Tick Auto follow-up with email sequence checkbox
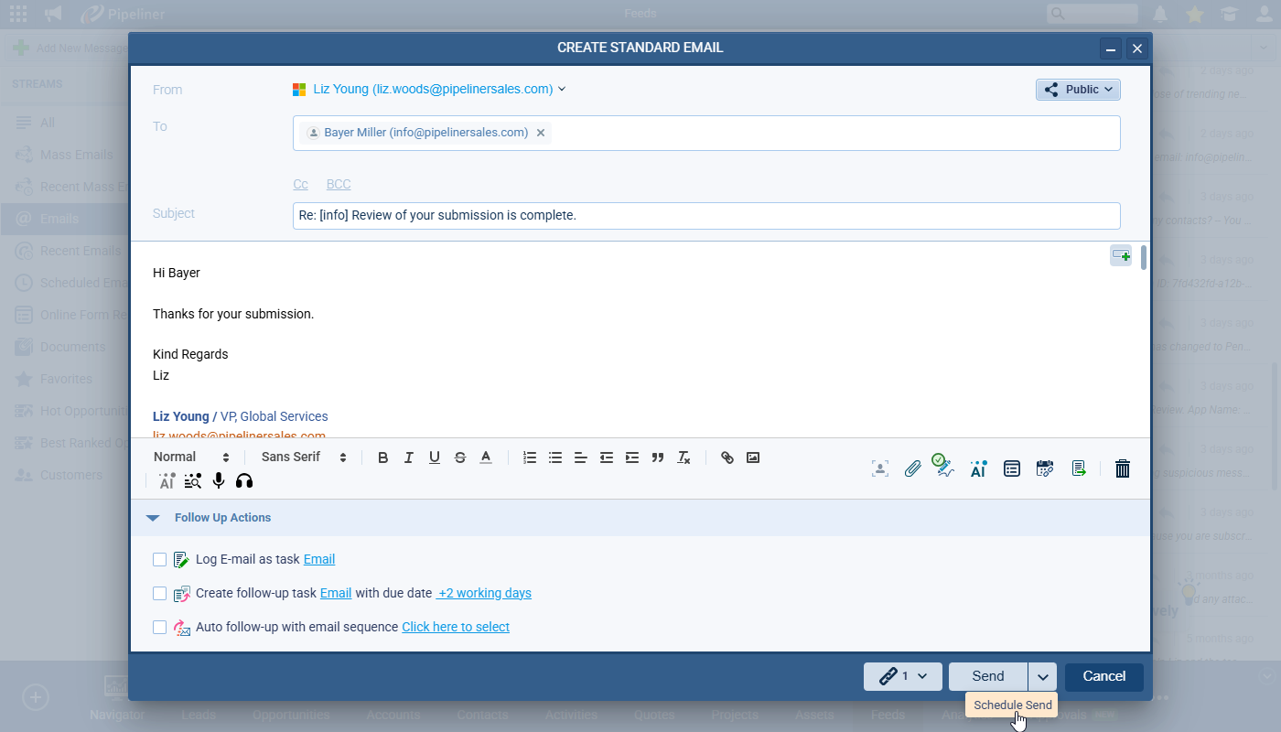Screen dimensions: 1281x732 pyautogui.click(x=160, y=627)
